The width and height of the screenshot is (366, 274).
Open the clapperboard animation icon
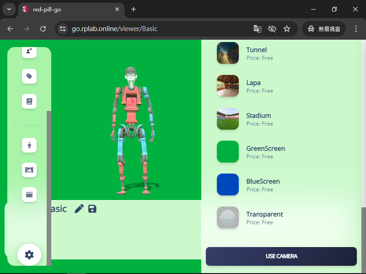(29, 195)
